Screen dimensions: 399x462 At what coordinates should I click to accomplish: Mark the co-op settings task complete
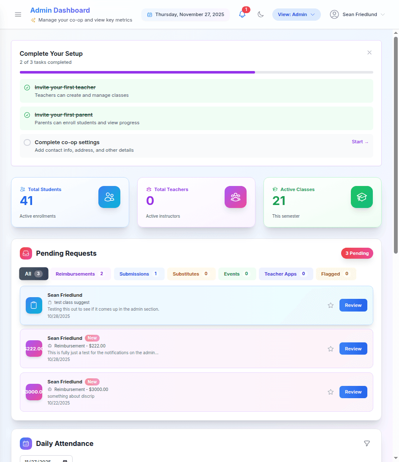(x=27, y=142)
